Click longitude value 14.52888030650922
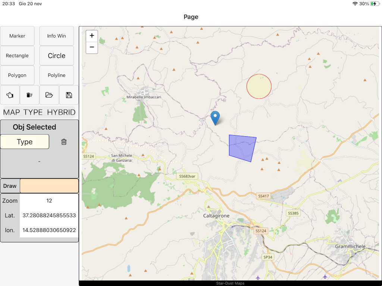Viewport: 382px width, 286px height. coord(49,230)
